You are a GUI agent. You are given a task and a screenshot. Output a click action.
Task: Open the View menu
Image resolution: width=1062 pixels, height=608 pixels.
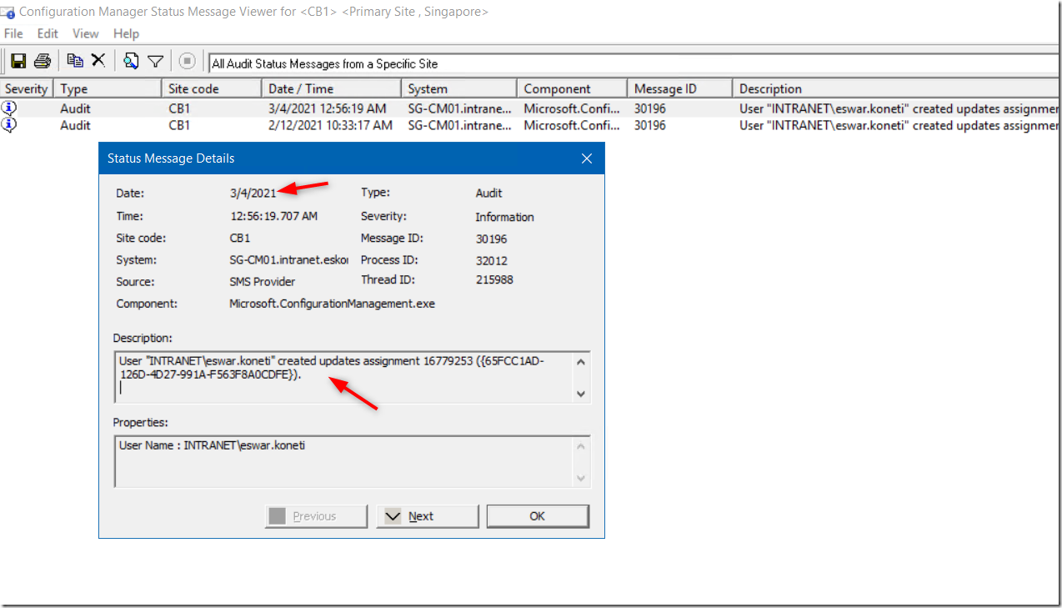point(84,33)
